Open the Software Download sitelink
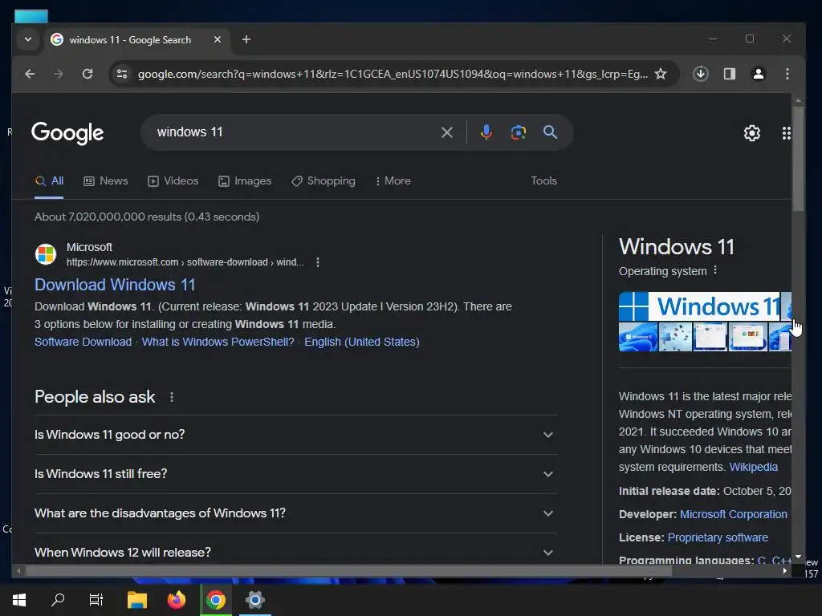The height and width of the screenshot is (616, 822). (83, 342)
